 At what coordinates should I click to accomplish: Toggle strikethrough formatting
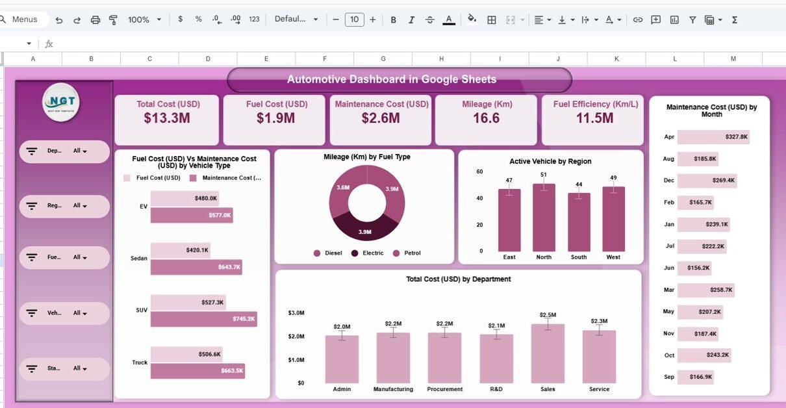(x=429, y=19)
